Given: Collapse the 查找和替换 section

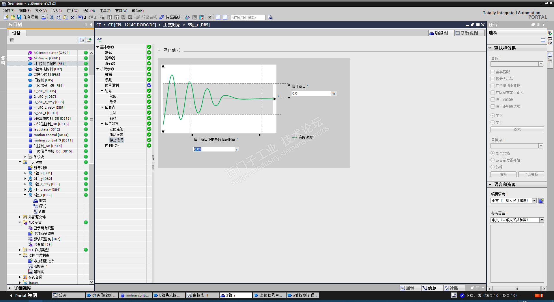Looking at the screenshot, I should coord(490,48).
